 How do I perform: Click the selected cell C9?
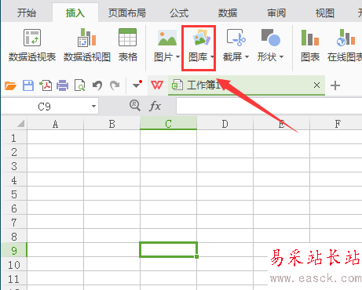168,250
